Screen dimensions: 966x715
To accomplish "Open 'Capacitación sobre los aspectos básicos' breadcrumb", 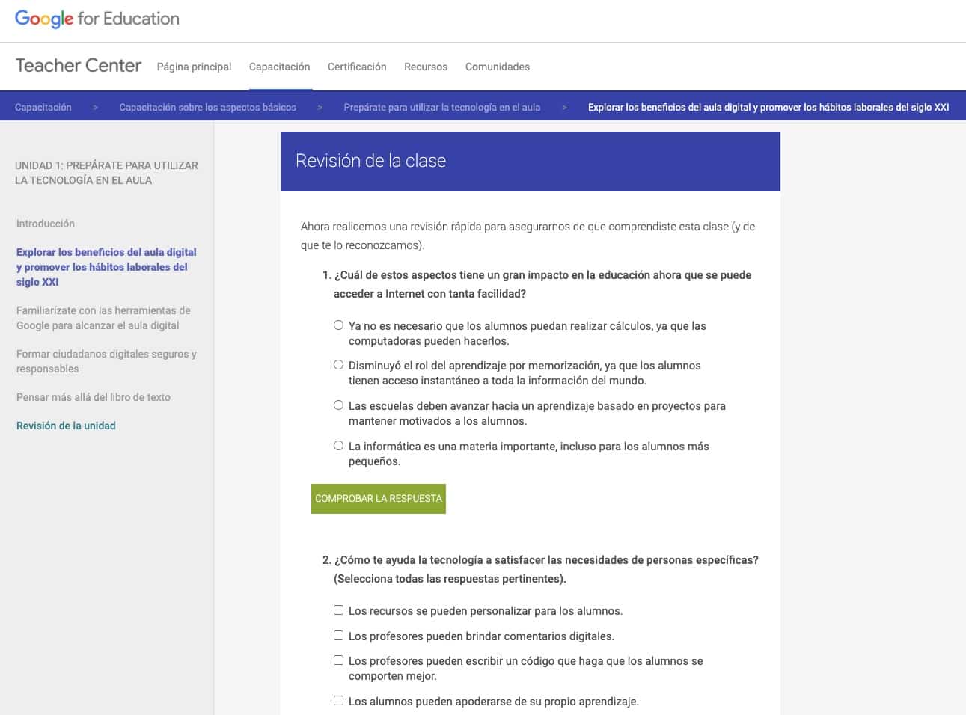I will [x=207, y=107].
